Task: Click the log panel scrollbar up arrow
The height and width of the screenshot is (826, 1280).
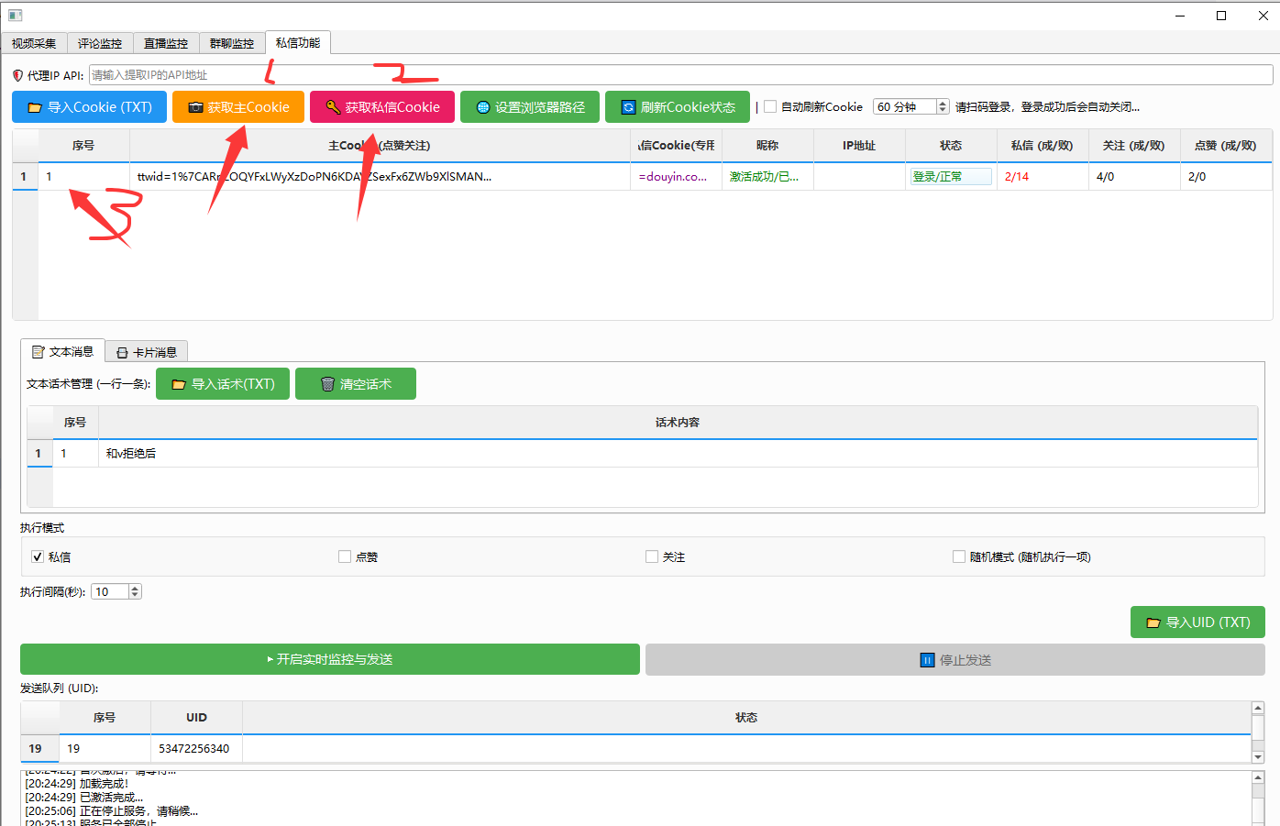Action: click(x=1258, y=777)
